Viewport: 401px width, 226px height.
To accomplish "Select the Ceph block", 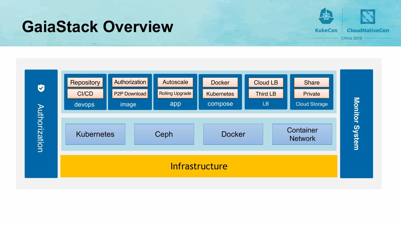I will coord(164,134).
